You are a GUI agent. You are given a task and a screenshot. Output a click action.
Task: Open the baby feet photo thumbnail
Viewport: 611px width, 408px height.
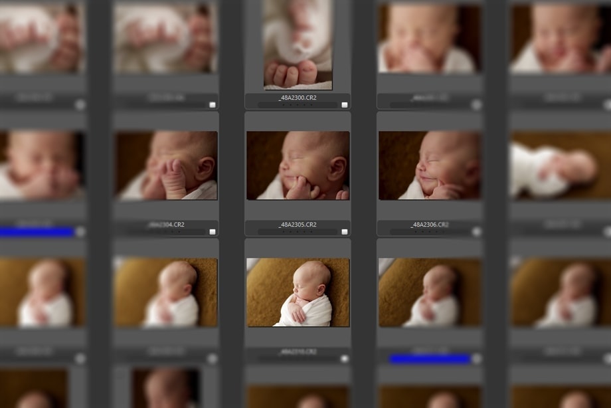(x=298, y=44)
